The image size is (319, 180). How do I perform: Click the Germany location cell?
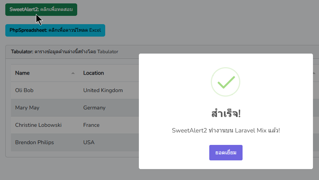[94, 108]
